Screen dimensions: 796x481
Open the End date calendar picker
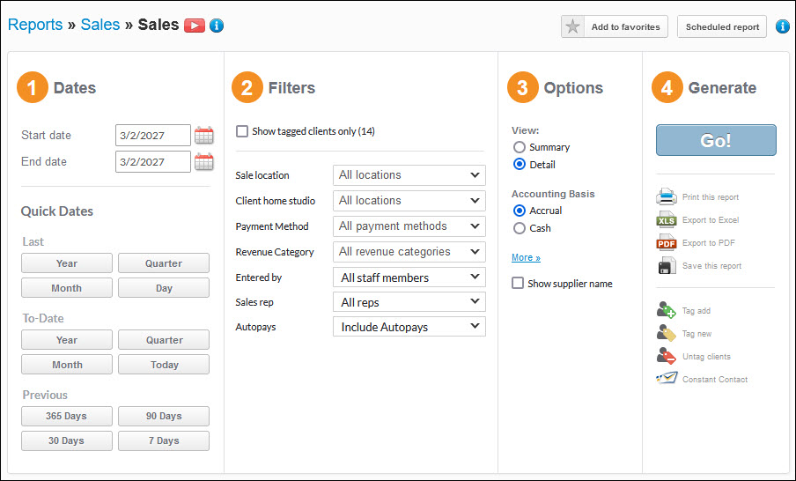[x=203, y=162]
